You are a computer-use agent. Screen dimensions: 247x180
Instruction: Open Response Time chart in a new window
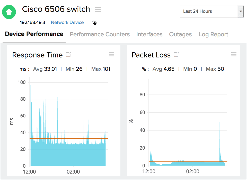[68, 54]
